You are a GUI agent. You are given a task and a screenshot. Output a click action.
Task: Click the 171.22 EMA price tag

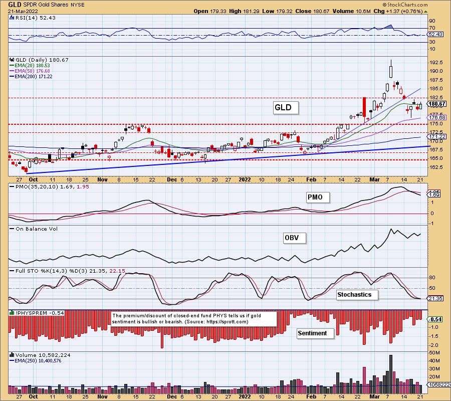(x=437, y=136)
